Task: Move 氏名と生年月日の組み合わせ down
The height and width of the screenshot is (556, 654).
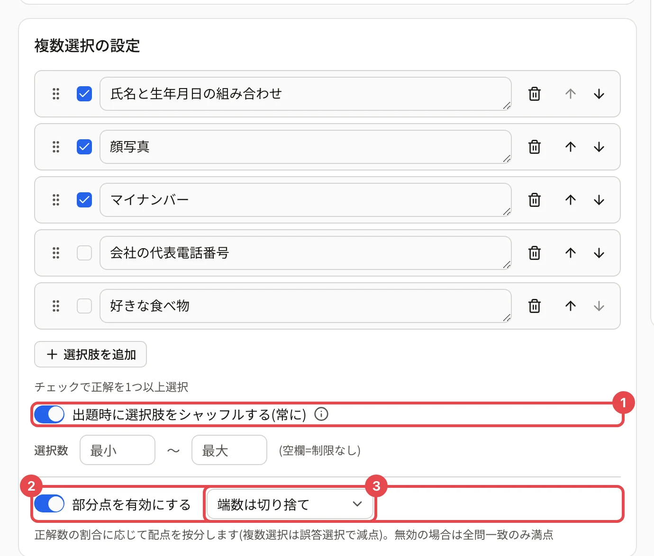Action: [599, 94]
